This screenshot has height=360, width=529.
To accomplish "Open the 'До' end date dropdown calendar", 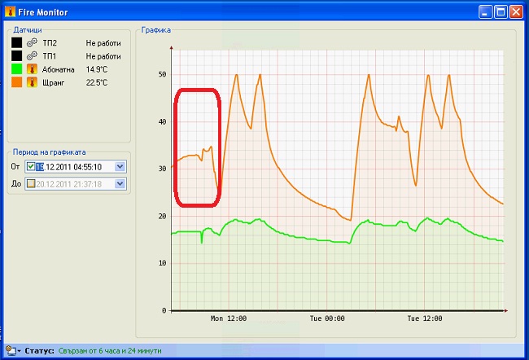I will pyautogui.click(x=120, y=184).
